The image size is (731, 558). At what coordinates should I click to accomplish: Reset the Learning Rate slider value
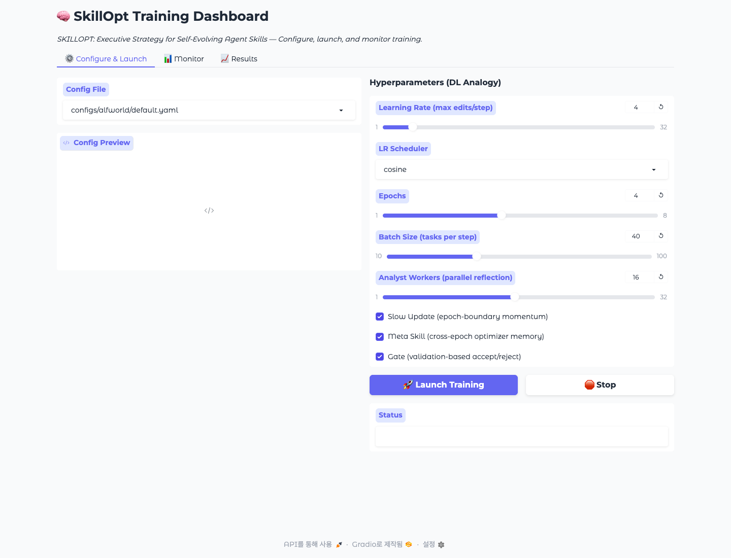point(661,107)
